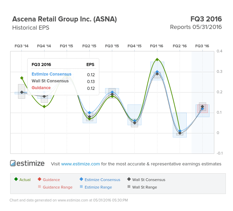Select the FQ1 '16 quarter label
Viewport: 233px width, 211px height.
156,46
